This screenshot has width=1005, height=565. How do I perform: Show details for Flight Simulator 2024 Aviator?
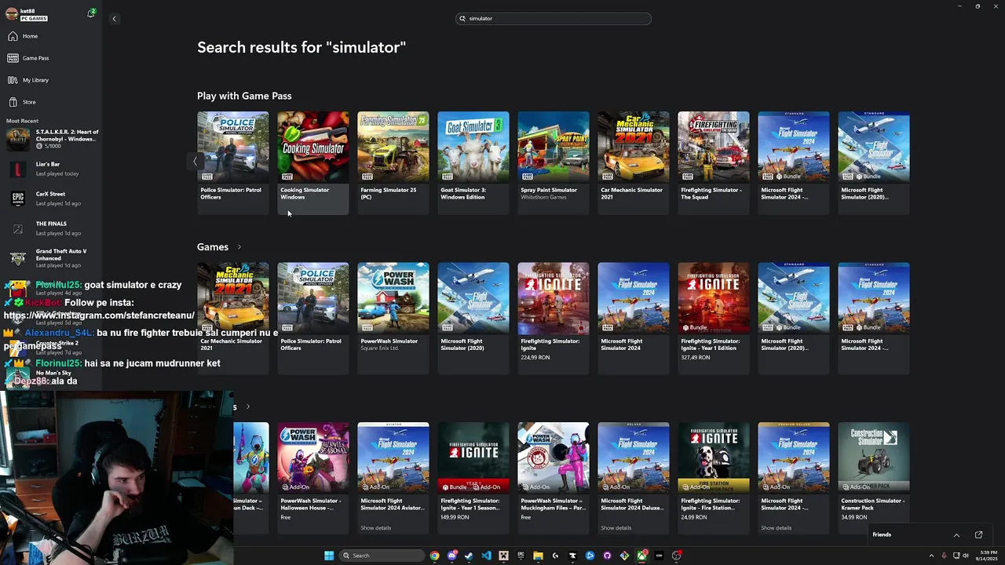375,528
